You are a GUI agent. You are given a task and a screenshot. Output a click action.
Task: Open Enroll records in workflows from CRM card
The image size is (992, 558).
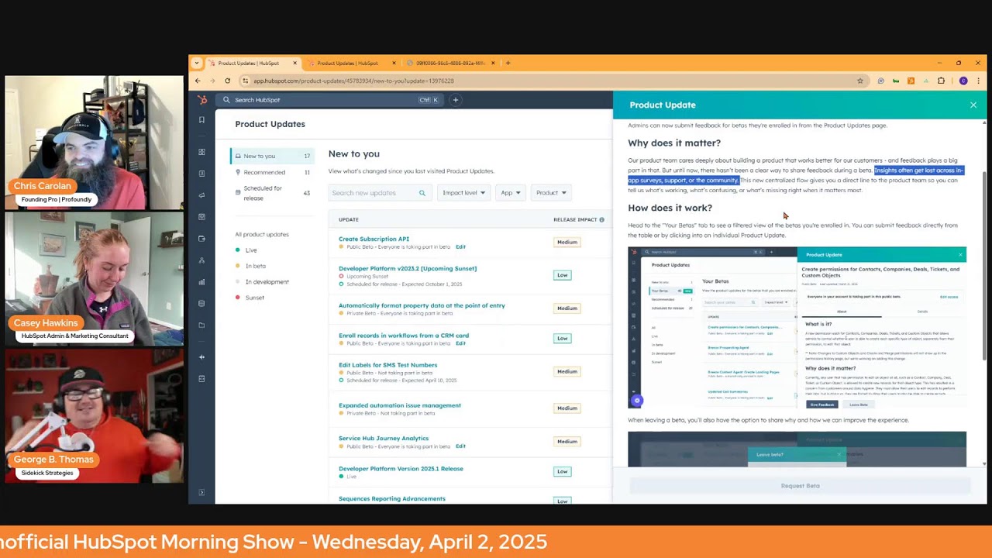pyautogui.click(x=404, y=336)
